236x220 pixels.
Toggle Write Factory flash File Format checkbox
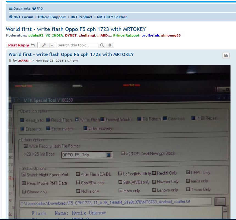click(26, 146)
